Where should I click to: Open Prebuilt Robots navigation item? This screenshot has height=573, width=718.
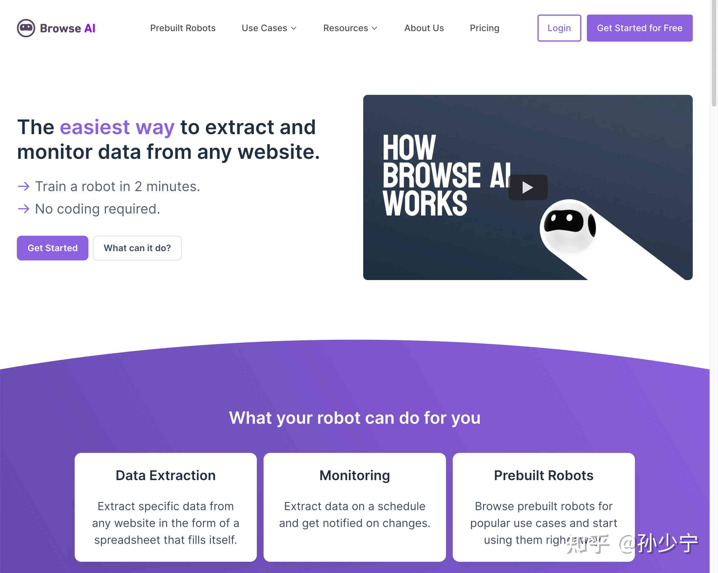tap(182, 27)
